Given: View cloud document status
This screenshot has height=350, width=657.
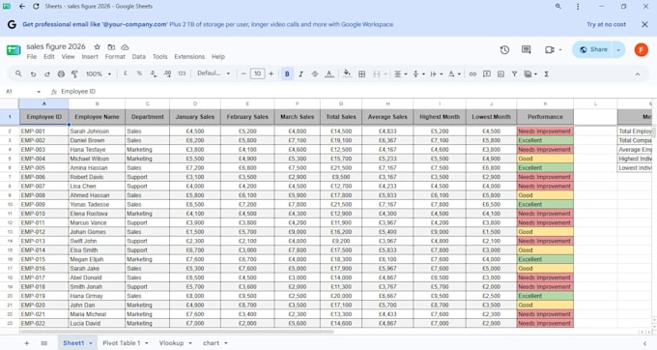Looking at the screenshot, I should (x=125, y=47).
